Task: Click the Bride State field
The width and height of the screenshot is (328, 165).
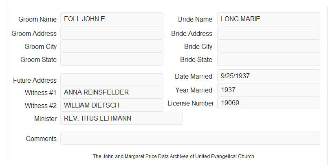Action: point(269,59)
